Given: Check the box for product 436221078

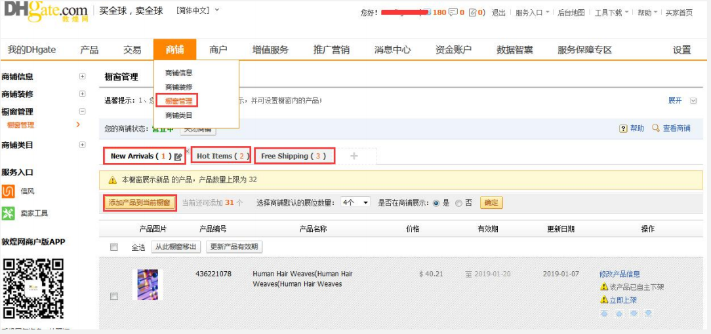Looking at the screenshot, I should 114,297.
